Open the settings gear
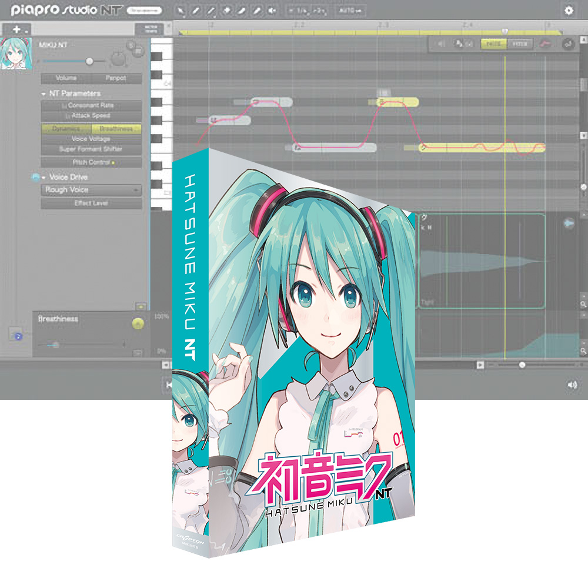 569,10
